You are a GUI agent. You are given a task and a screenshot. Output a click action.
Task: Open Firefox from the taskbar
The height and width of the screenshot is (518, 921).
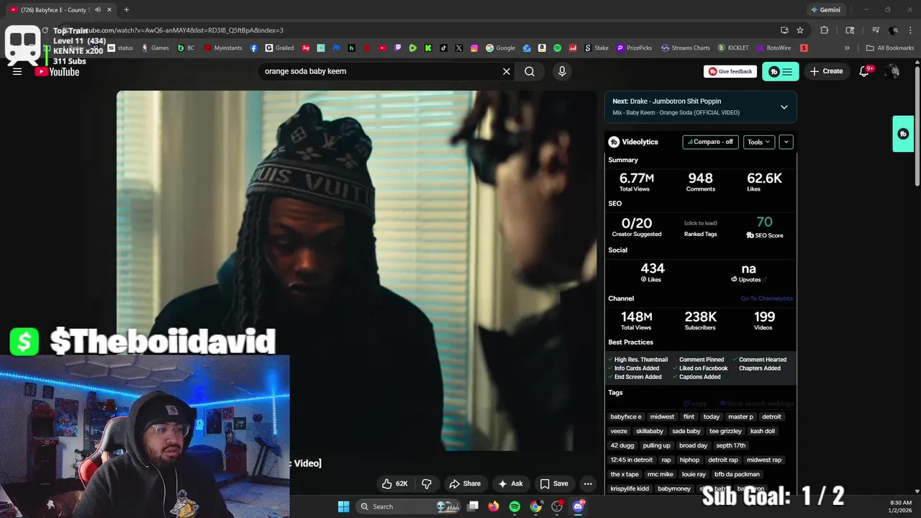pos(493,506)
